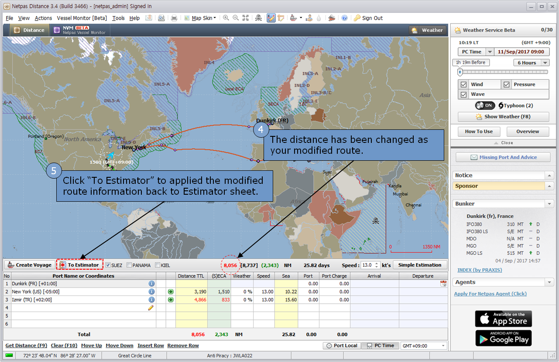This screenshot has height=362, width=559.
Task: Click the pencil icon in row 4
Action: 151,308
